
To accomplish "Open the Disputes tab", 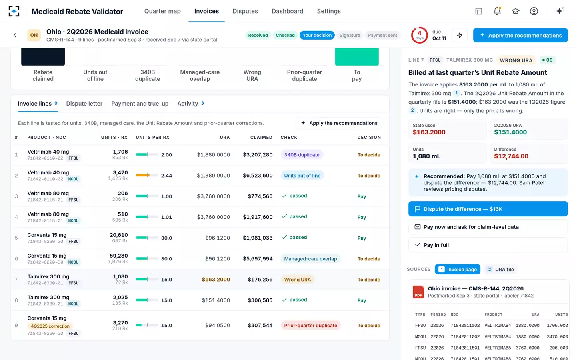I will tap(245, 11).
